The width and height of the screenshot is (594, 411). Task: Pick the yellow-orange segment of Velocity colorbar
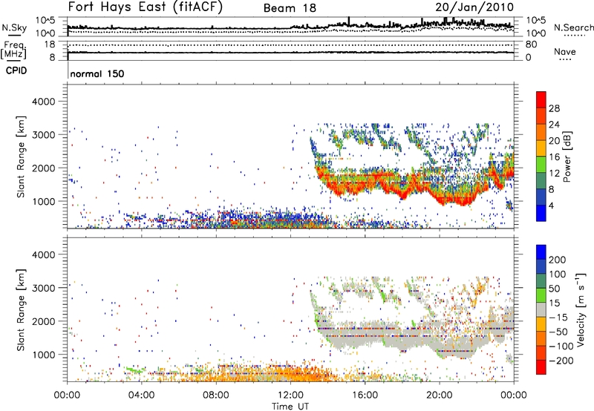click(541, 324)
